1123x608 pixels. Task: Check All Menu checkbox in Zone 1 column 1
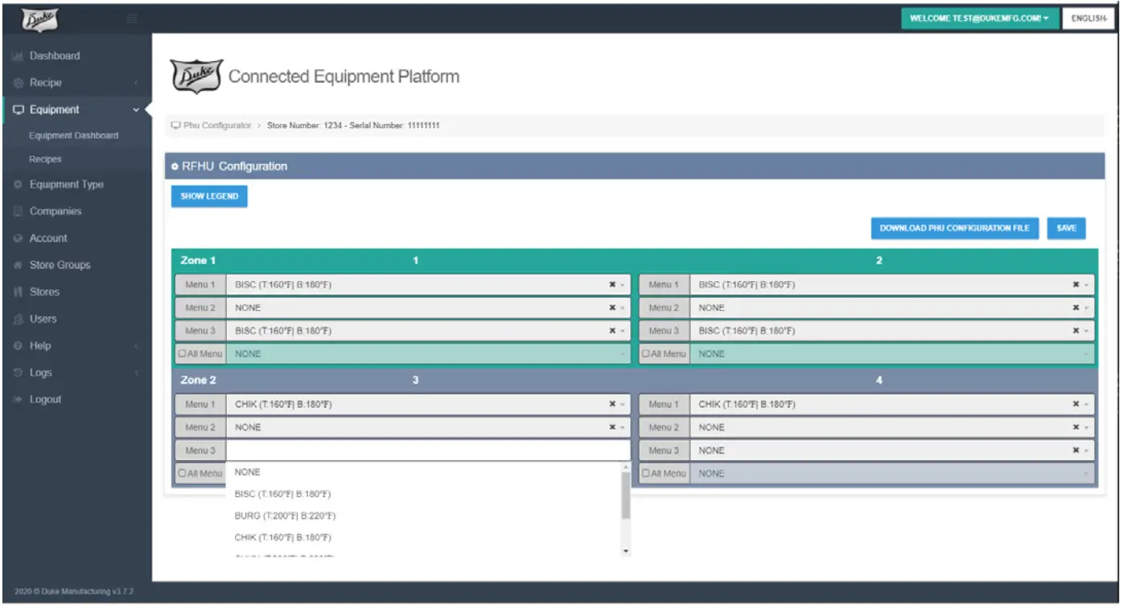[x=183, y=354]
